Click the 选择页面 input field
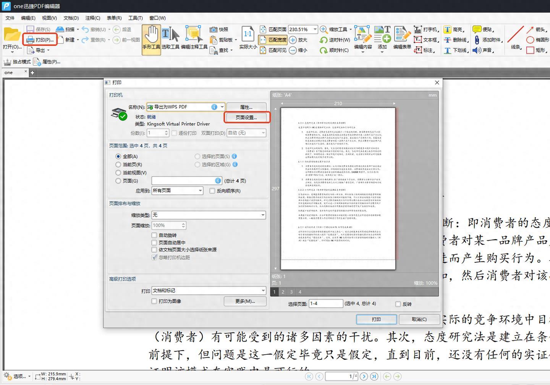This screenshot has width=550, height=385. [x=325, y=304]
